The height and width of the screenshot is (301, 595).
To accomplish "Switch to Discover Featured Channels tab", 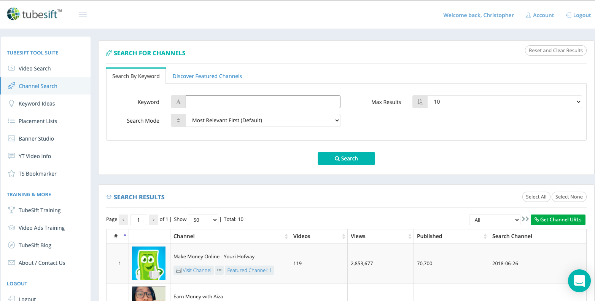I will click(x=207, y=76).
